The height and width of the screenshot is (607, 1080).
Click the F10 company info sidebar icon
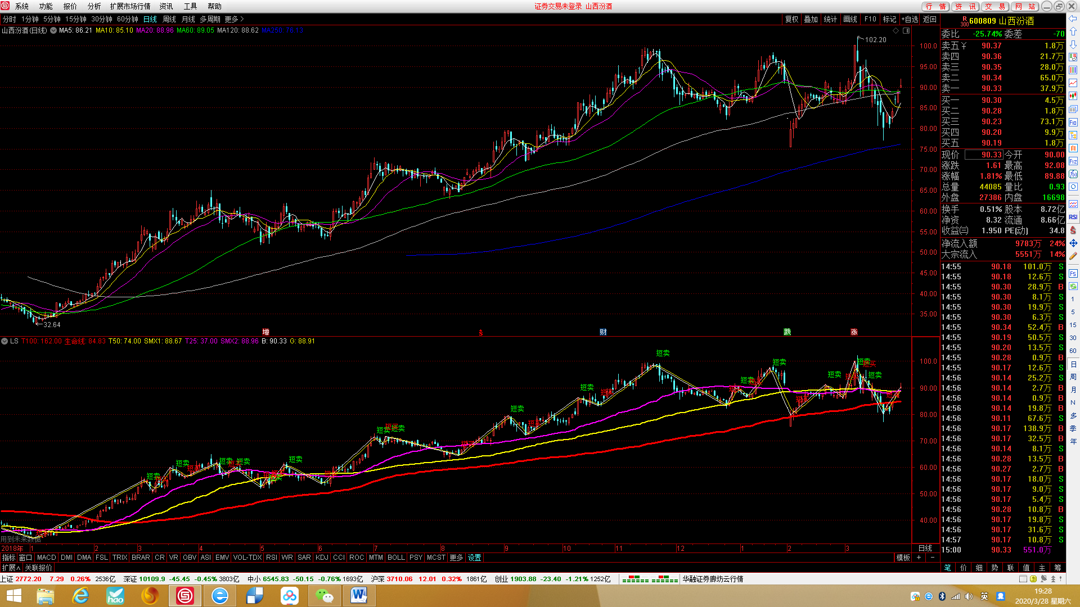click(1073, 122)
